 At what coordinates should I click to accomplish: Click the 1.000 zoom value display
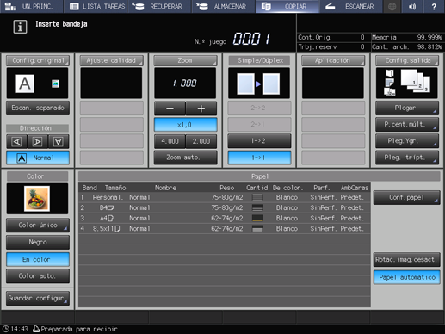(x=185, y=83)
